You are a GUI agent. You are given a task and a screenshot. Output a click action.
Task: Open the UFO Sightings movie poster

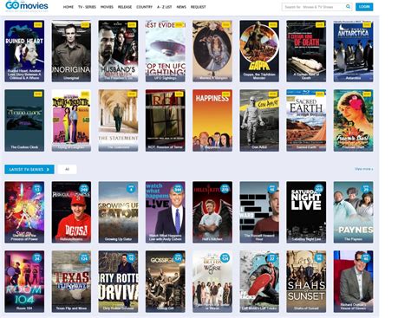click(x=166, y=51)
